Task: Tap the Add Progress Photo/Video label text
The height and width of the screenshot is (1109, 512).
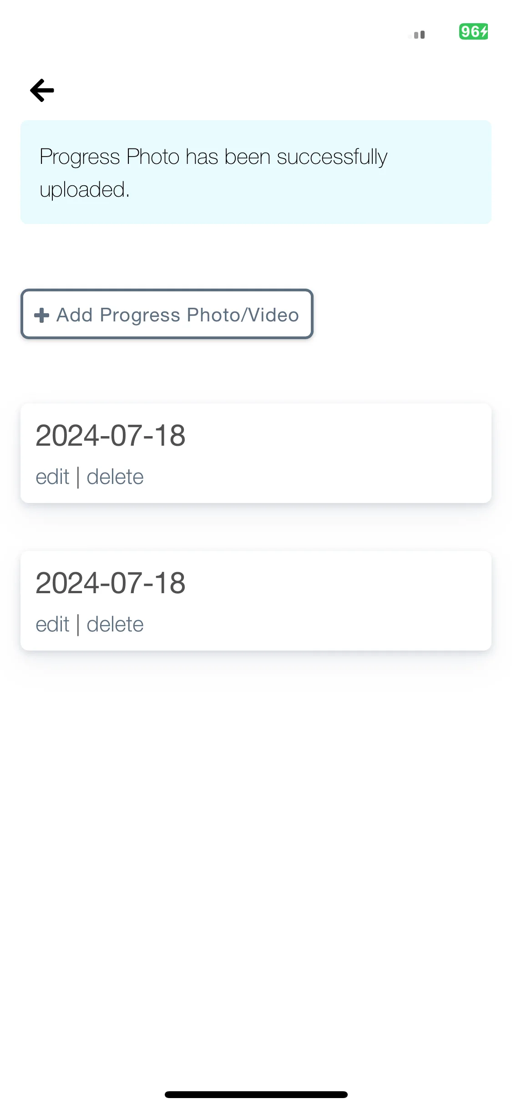Action: [x=177, y=315]
